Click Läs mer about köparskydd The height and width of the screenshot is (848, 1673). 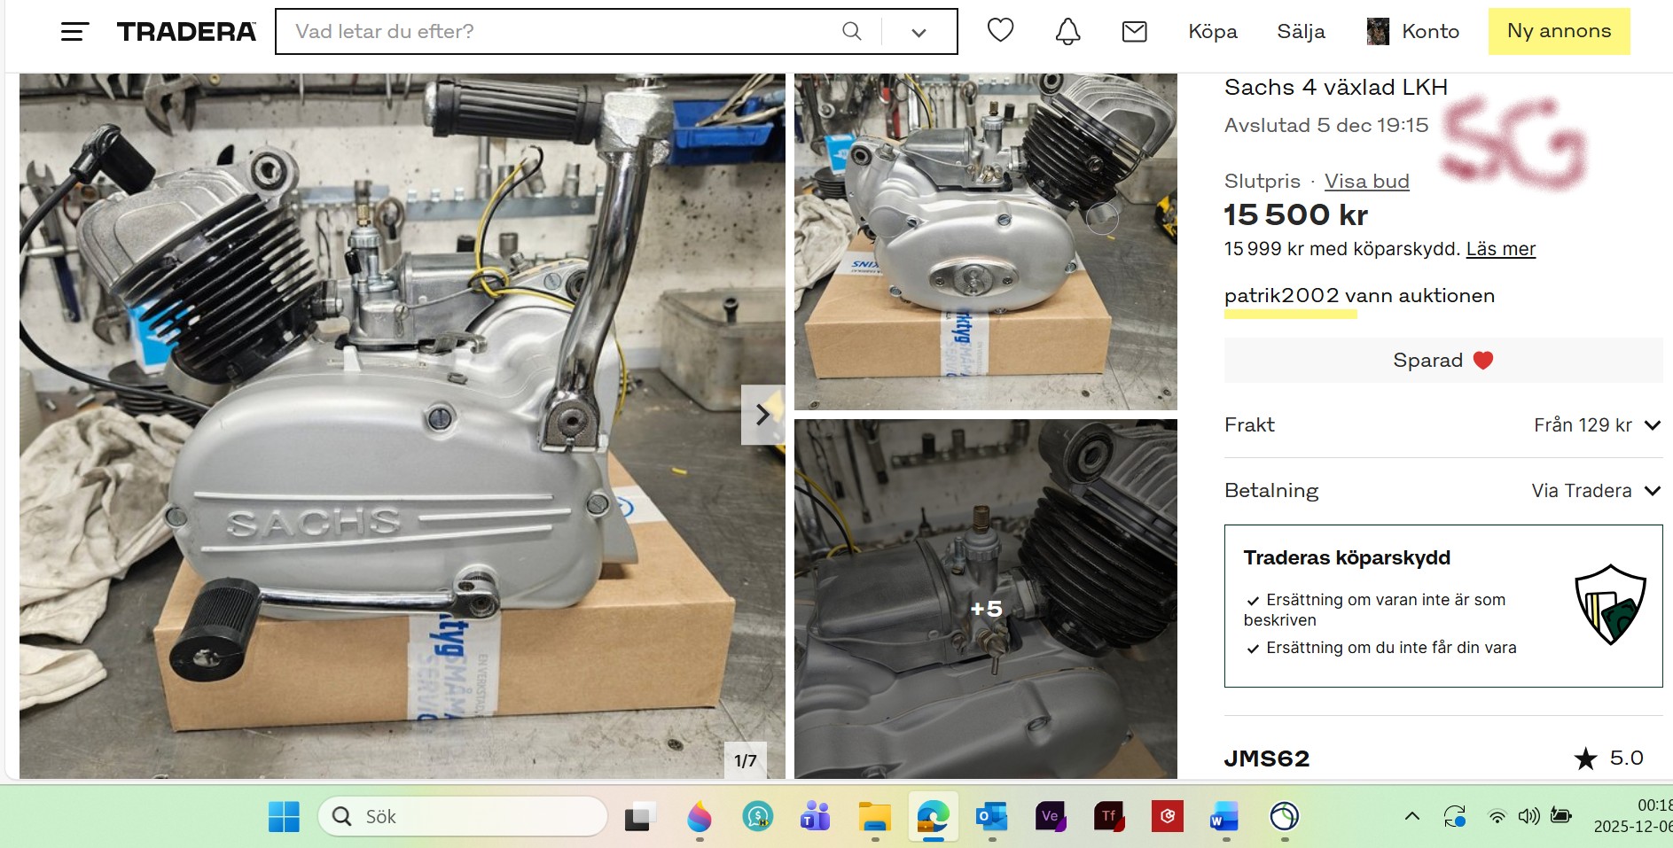[x=1500, y=249]
